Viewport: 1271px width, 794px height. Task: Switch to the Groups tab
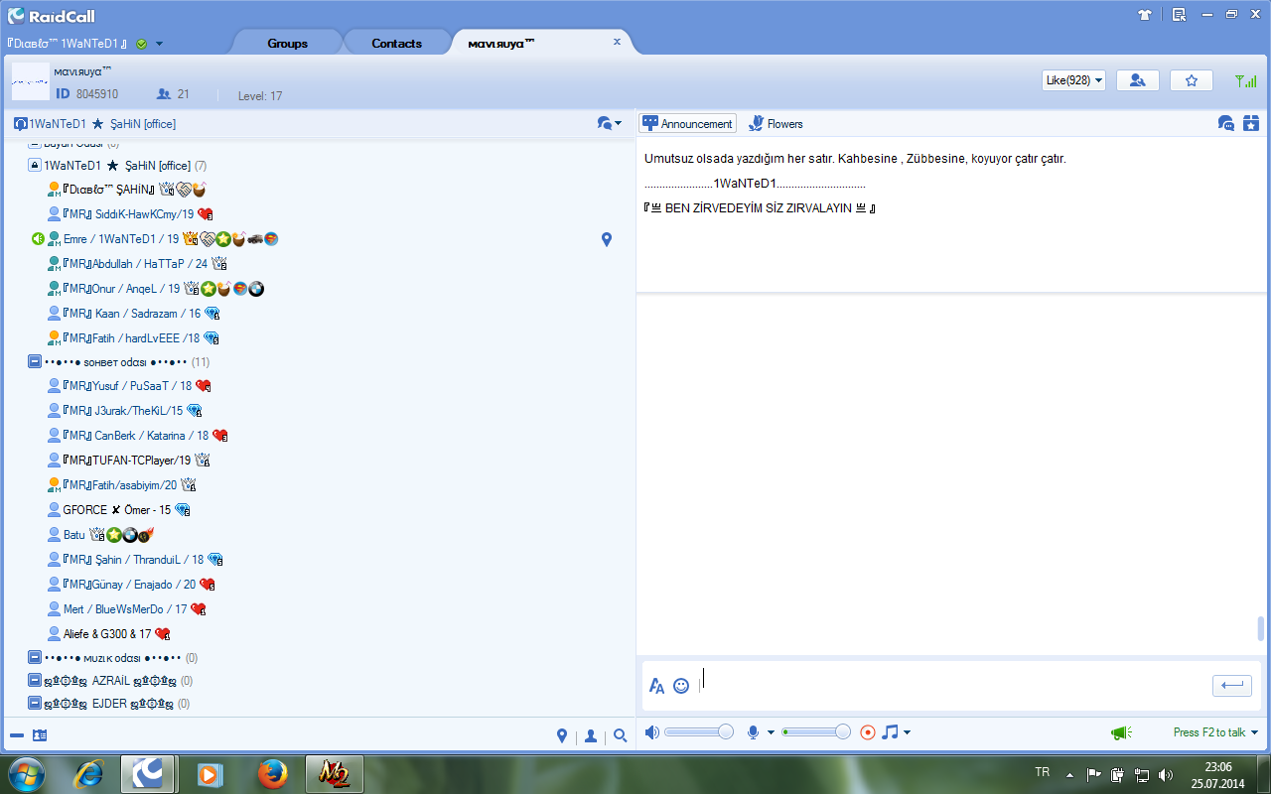coord(287,43)
